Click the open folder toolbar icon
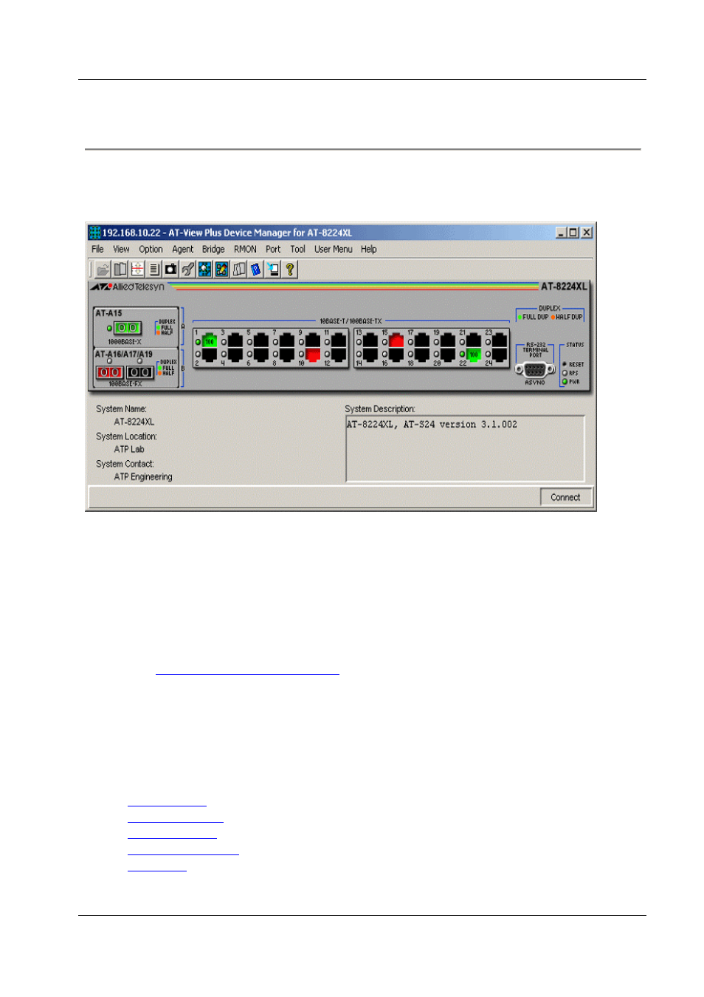This screenshot has height=997, width=704. click(x=103, y=270)
